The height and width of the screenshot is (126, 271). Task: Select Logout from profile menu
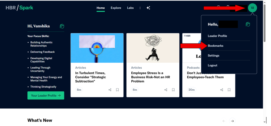(212, 65)
